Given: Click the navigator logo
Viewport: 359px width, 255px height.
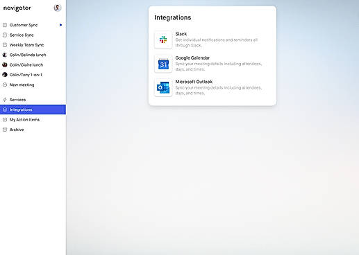Looking at the screenshot, I should [x=17, y=8].
